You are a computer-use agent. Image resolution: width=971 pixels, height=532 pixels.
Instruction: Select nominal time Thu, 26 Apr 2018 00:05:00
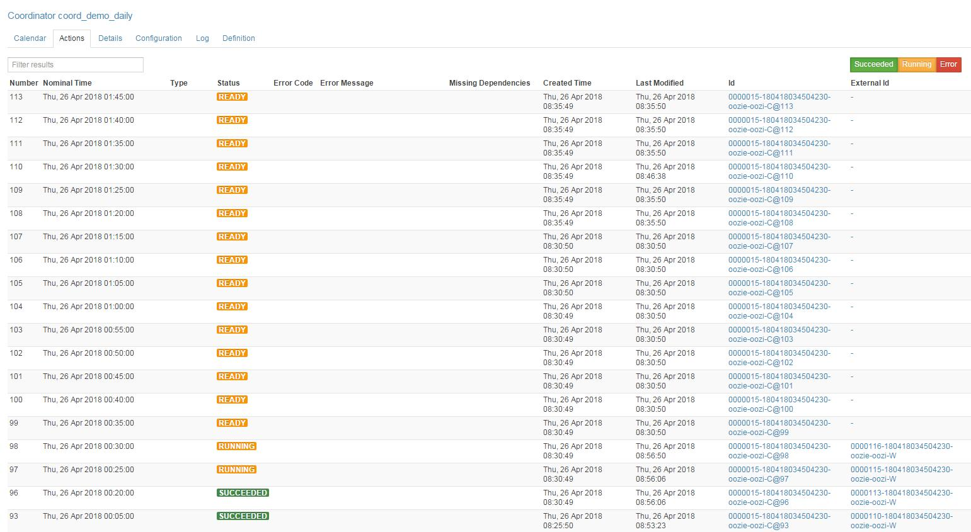click(x=88, y=516)
